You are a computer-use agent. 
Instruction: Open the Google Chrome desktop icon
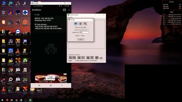pos(11,71)
